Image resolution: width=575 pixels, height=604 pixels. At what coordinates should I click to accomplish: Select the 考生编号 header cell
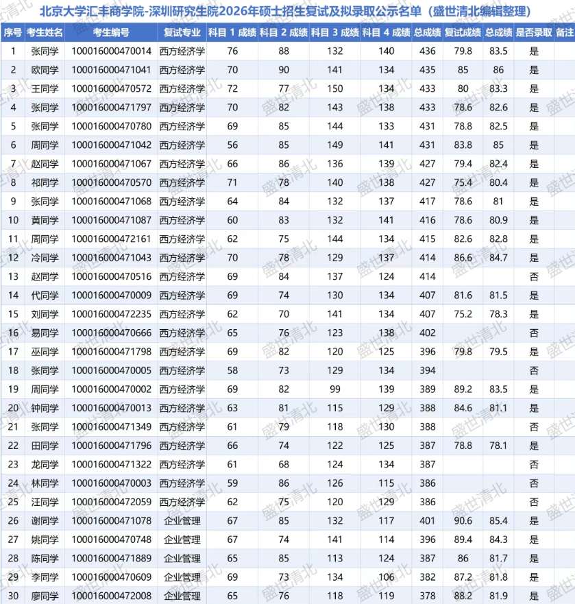click(x=111, y=32)
